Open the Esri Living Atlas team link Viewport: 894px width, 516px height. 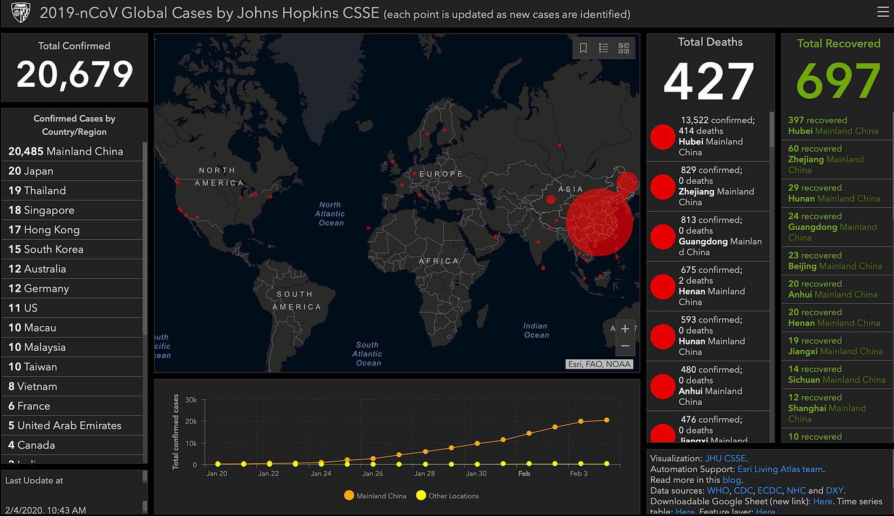point(780,469)
